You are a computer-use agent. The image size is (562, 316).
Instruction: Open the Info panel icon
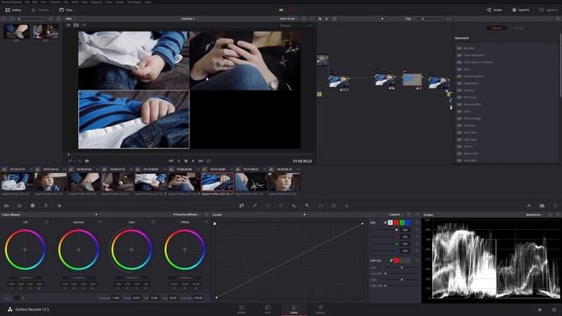555,205
